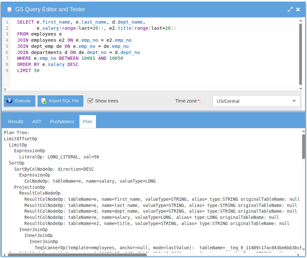
Task: Click 'JOIN dept_emp de' line
Action: point(73,46)
